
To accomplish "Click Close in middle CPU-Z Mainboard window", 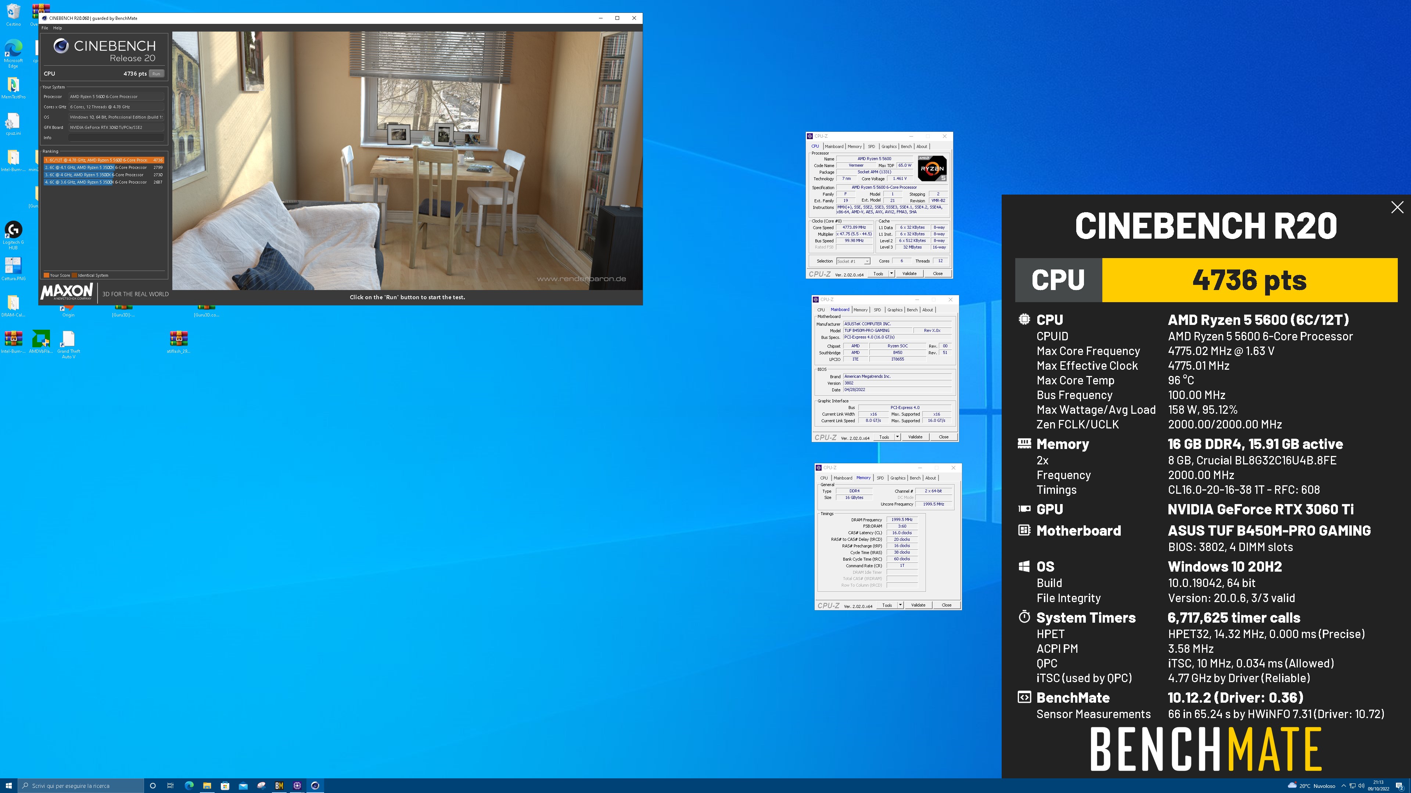I will point(944,437).
